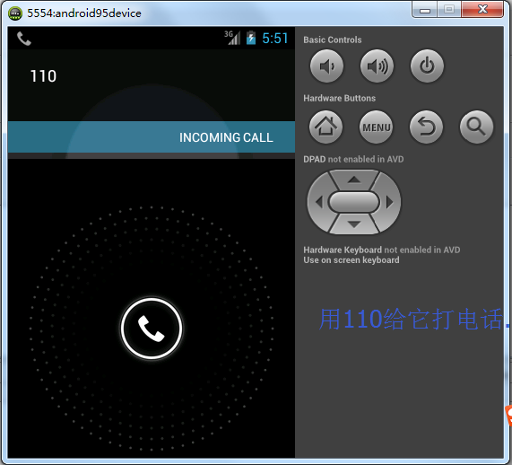512x465 pixels.
Task: Click the battery charging icon
Action: [251, 38]
